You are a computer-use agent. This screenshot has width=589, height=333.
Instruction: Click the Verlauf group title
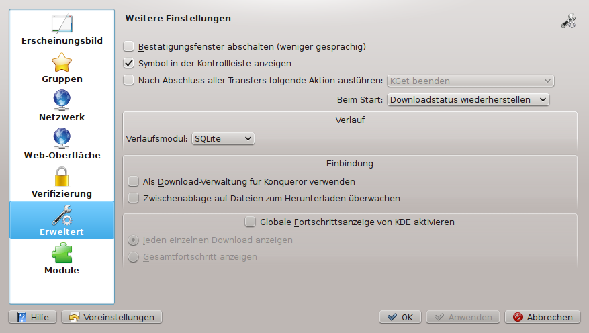pos(350,120)
